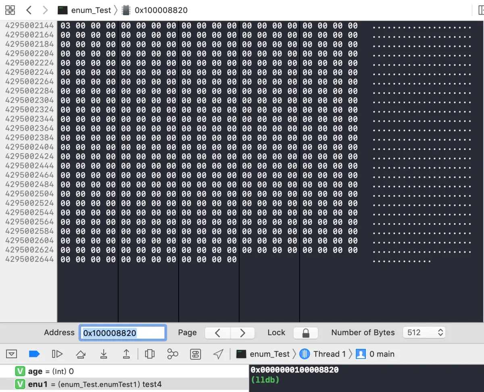The image size is (484, 392).
Task: Click the Step Over icon
Action: point(81,354)
